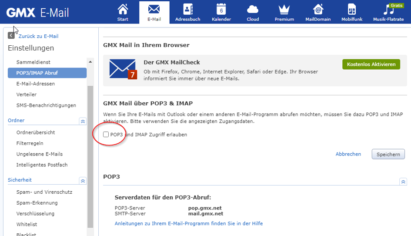This screenshot has height=236, width=411.
Task: Open the Anleitungen zu Ihrem E-Mail-Programm link
Action: tap(189, 223)
